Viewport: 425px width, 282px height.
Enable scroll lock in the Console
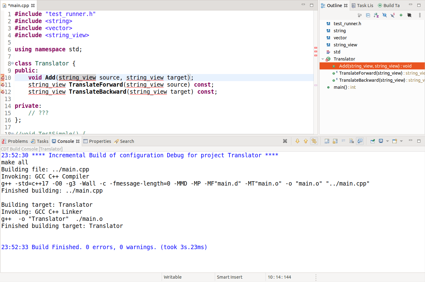pos(334,141)
